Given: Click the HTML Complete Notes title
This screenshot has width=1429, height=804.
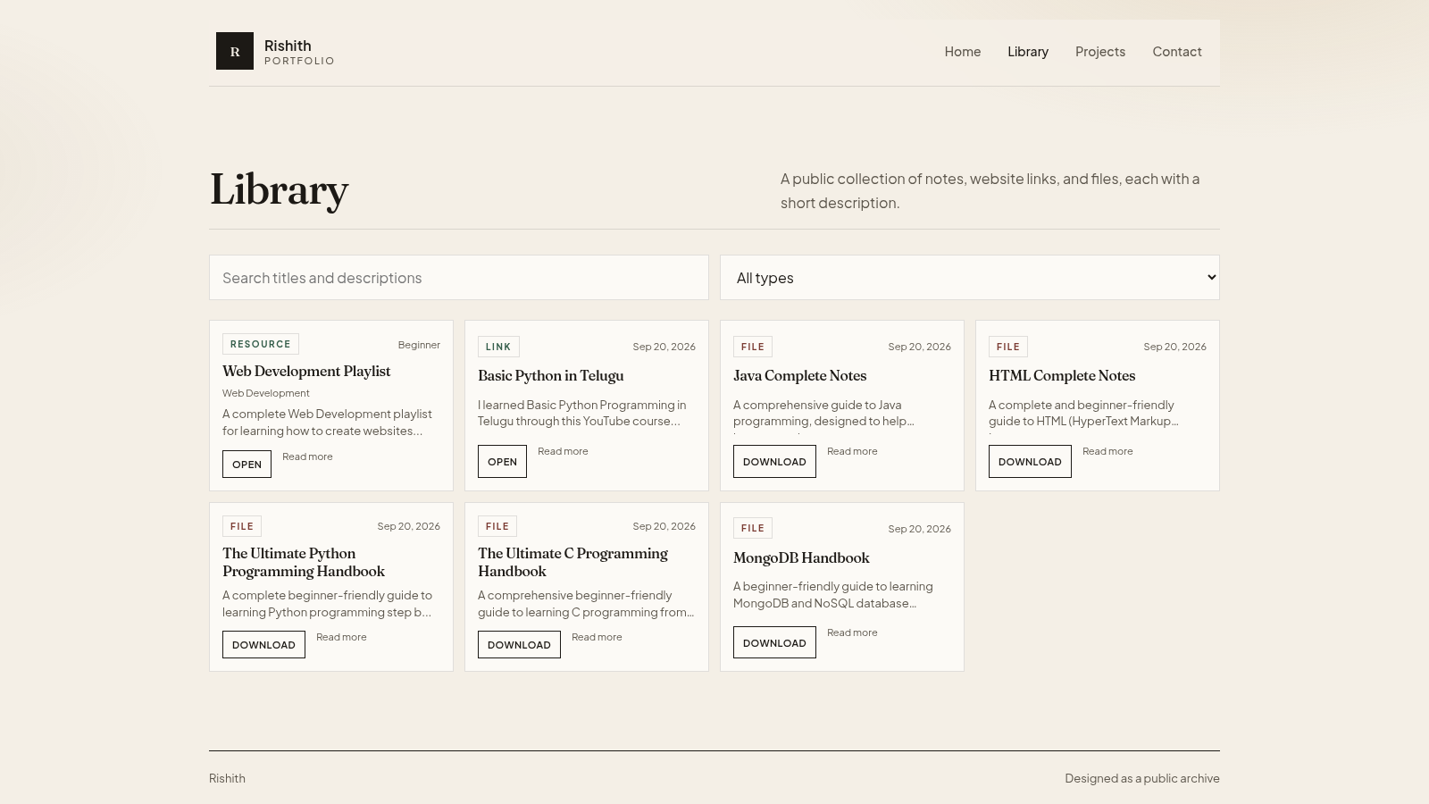Looking at the screenshot, I should 1062,376.
